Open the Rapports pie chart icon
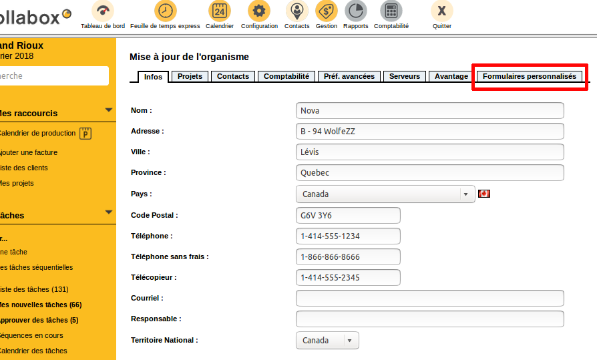Viewport: 597px width, 360px height. click(x=355, y=11)
